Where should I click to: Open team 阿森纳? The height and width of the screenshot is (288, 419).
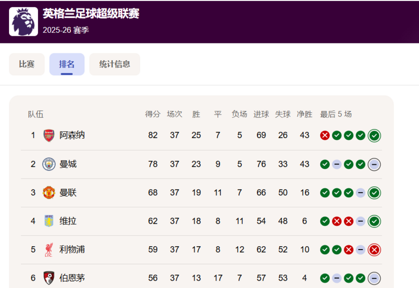click(72, 136)
